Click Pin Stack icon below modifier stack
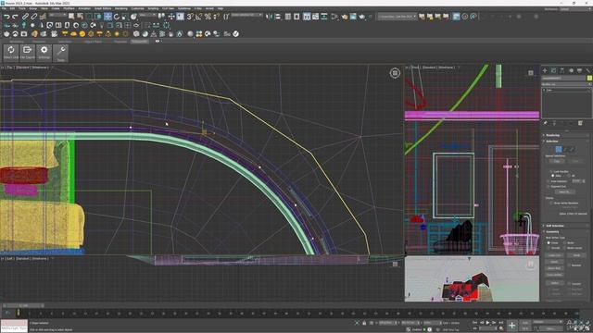593x333 pixels. tap(546, 123)
